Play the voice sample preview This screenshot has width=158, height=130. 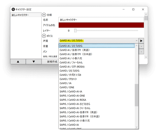(141, 41)
